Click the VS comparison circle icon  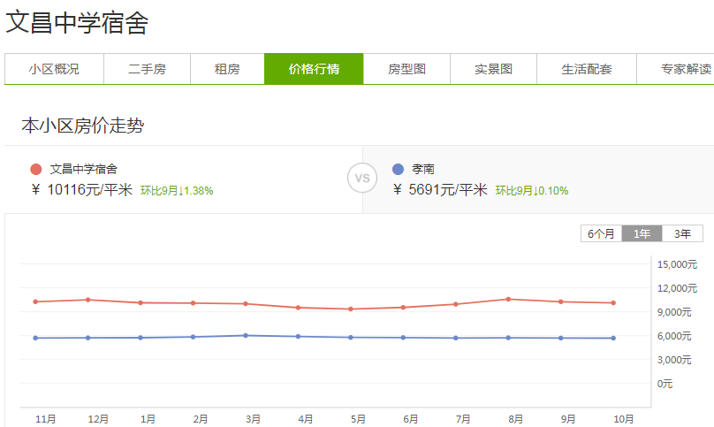coord(361,179)
